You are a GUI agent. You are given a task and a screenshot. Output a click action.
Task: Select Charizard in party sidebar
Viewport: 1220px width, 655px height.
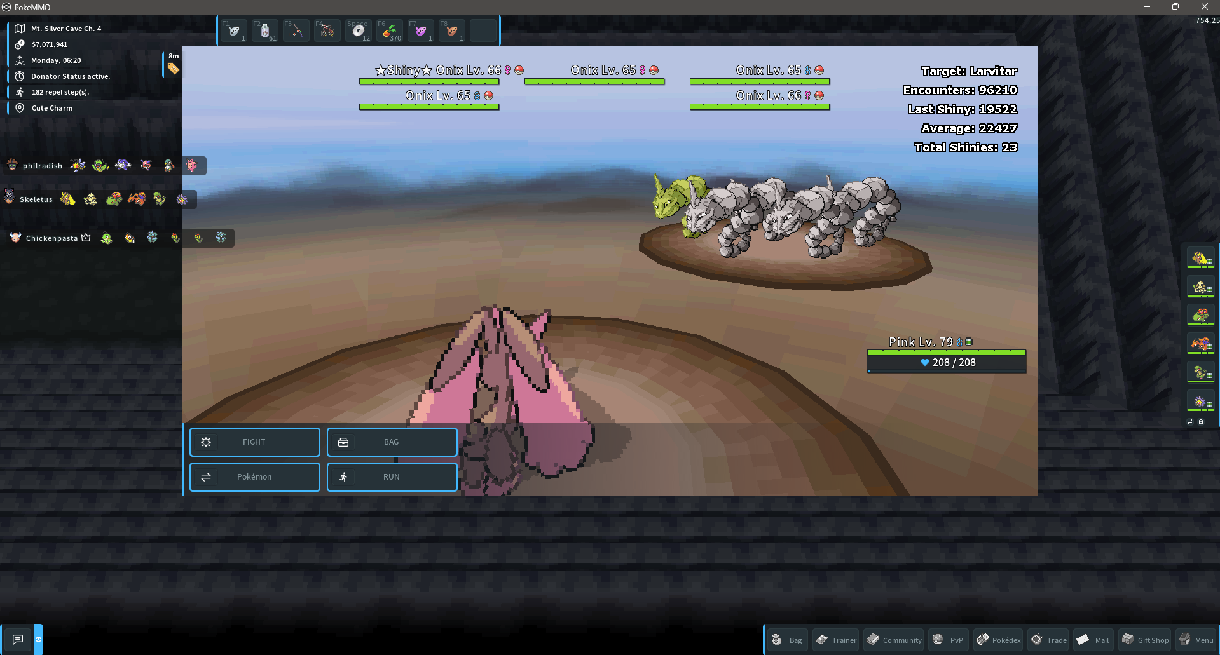1201,344
